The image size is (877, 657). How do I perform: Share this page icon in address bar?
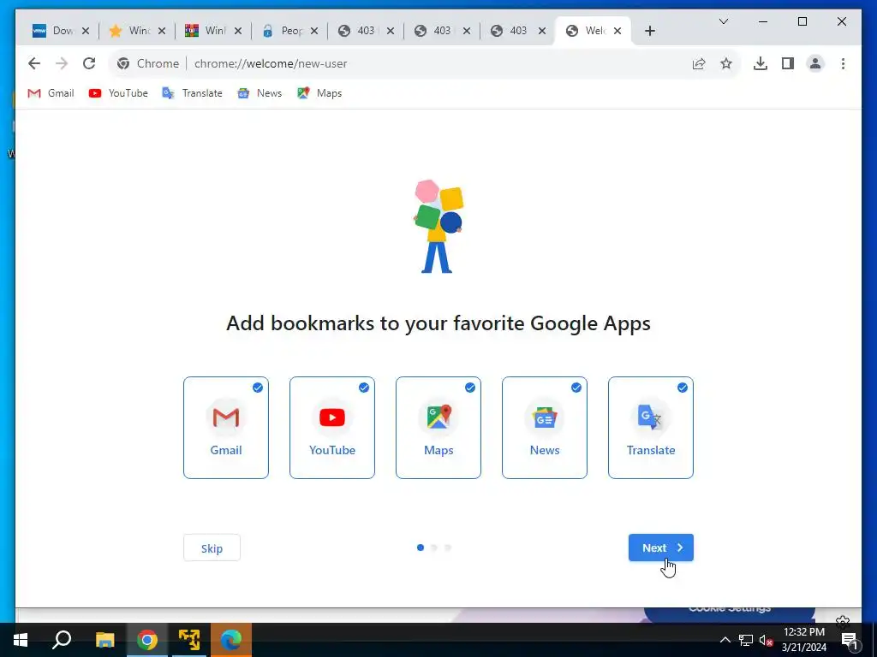[x=699, y=63]
